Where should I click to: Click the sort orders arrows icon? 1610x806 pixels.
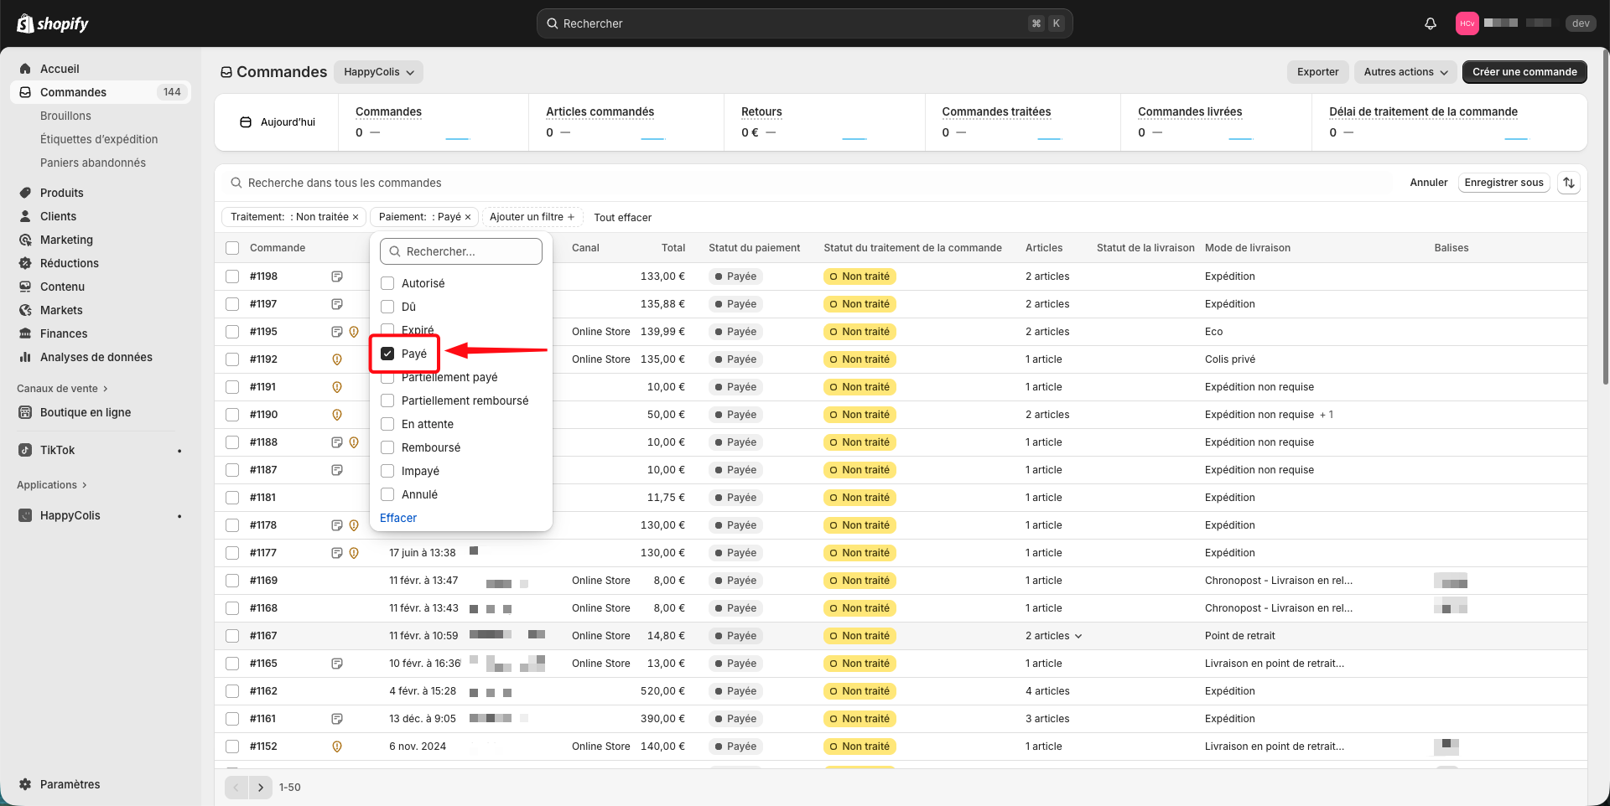coord(1569,183)
